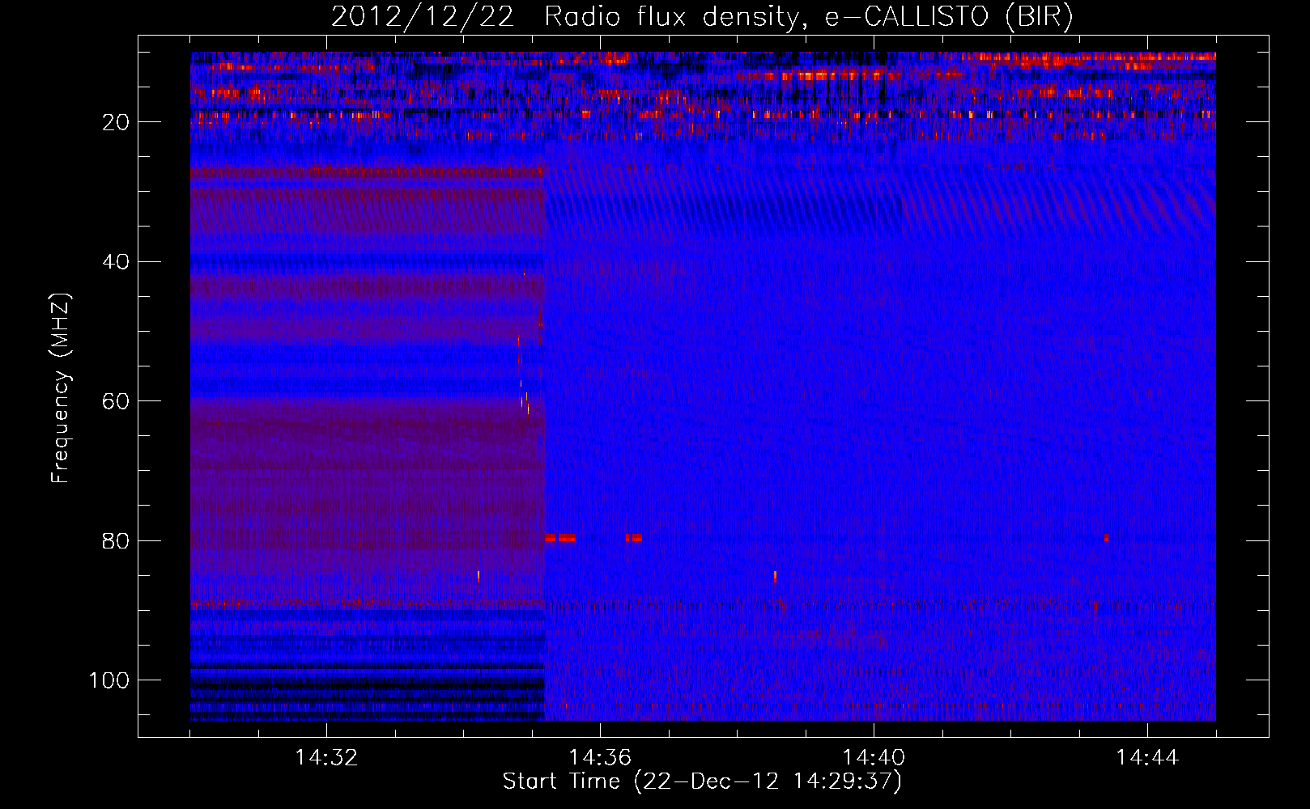Click the plot title '2012/12/22 Radio flux density, e-CALLISTO (BIR)'
Viewport: 1310px width, 809px height.
(702, 18)
